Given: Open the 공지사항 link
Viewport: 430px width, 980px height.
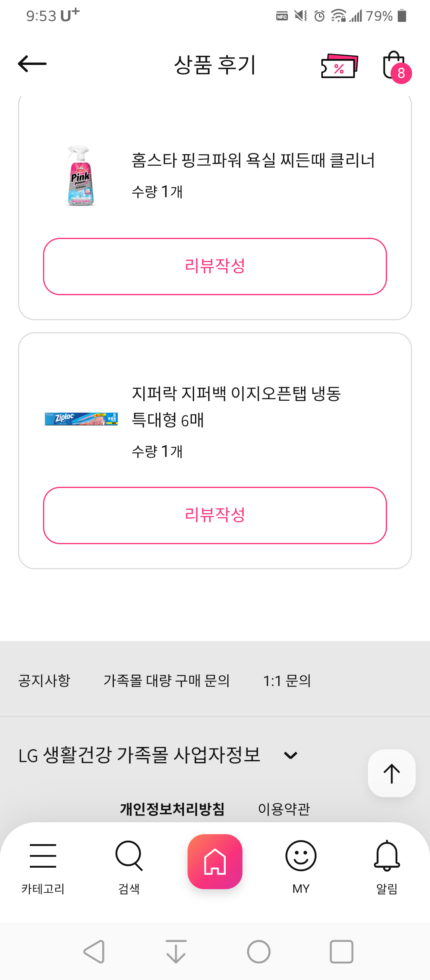Looking at the screenshot, I should (44, 680).
